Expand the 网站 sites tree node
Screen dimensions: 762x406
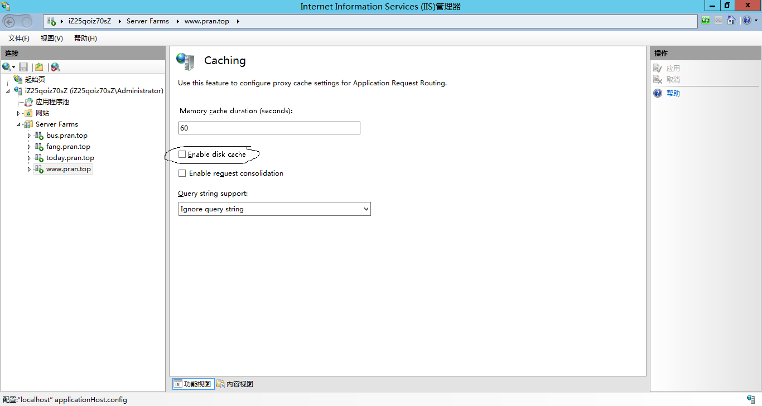(x=19, y=113)
